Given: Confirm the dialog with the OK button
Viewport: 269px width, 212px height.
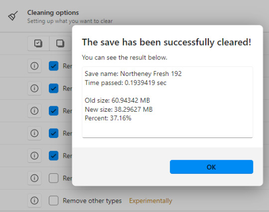Looking at the screenshot, I should pyautogui.click(x=211, y=167).
